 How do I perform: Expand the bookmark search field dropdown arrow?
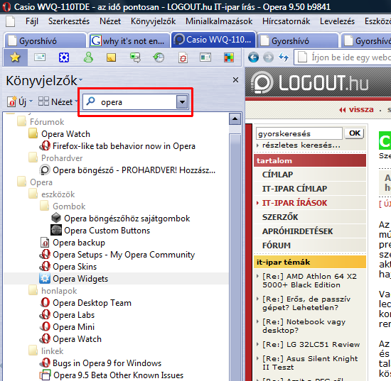182,102
